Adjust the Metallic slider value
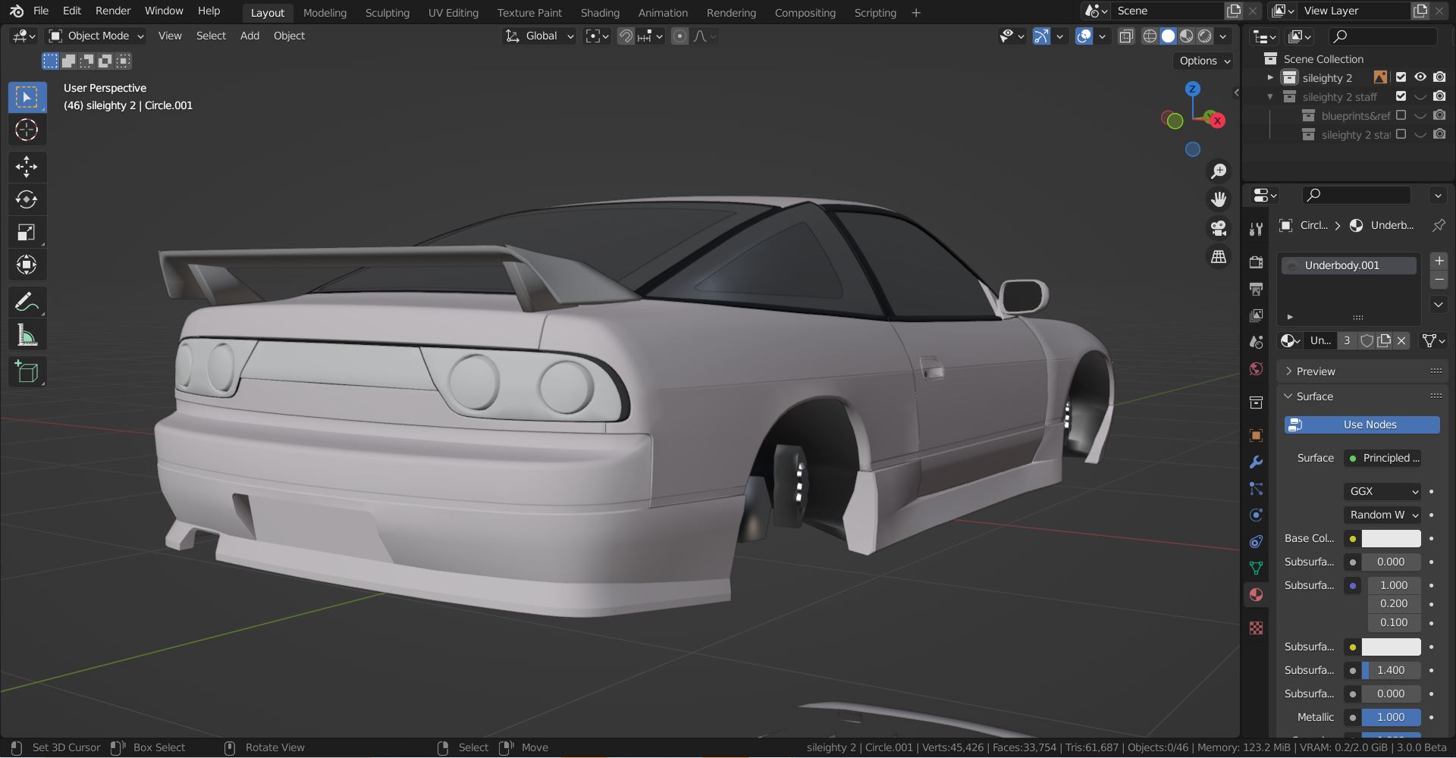Image resolution: width=1456 pixels, height=758 pixels. [x=1391, y=717]
